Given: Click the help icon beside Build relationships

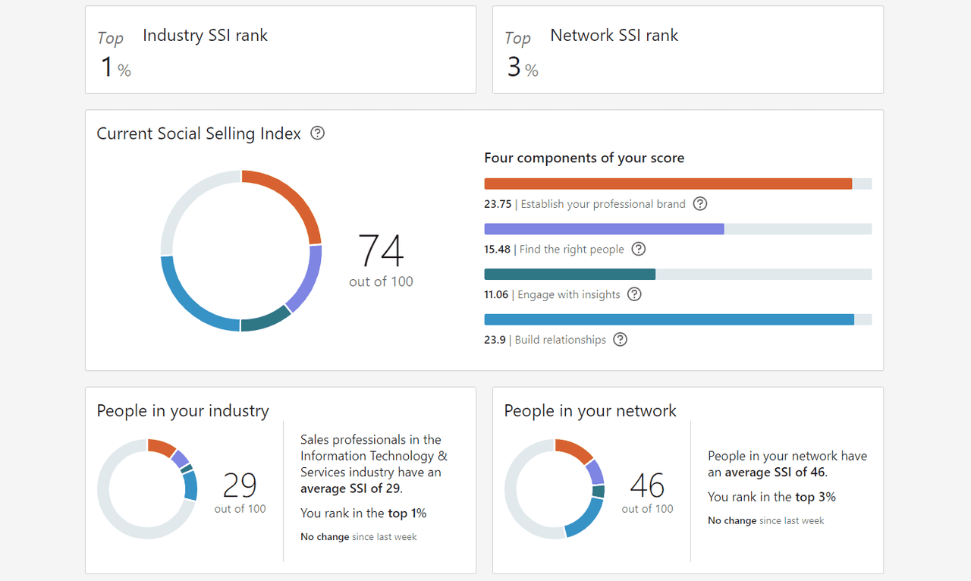Looking at the screenshot, I should [620, 339].
